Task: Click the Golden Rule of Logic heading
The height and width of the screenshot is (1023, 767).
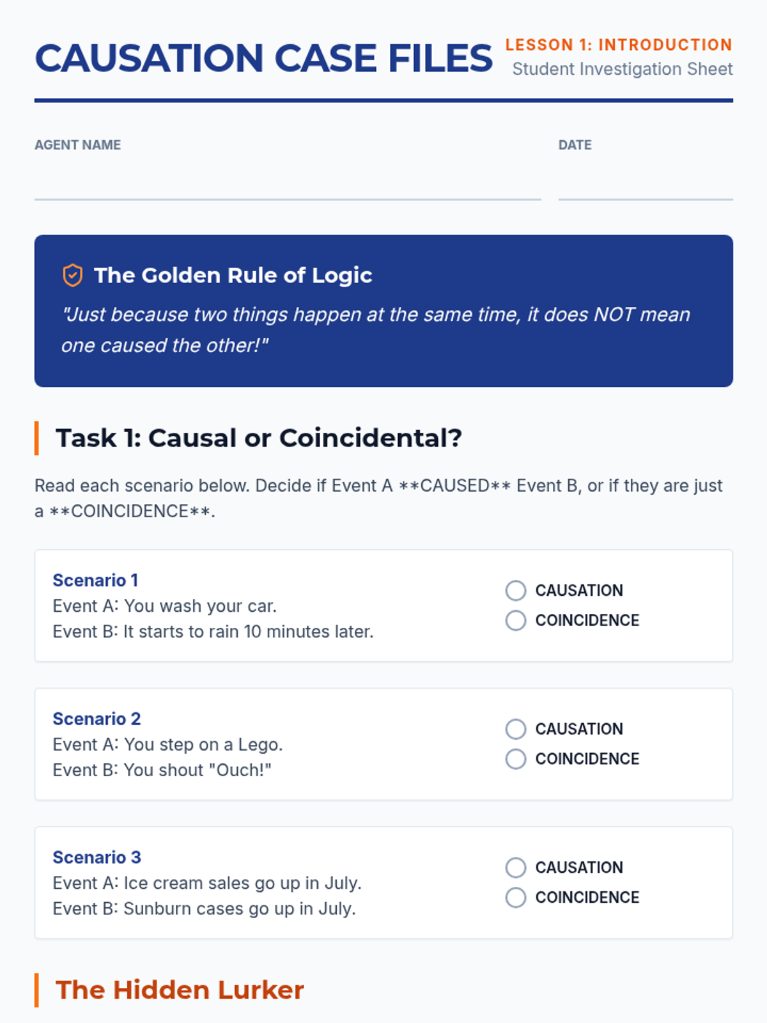Action: [x=233, y=276]
